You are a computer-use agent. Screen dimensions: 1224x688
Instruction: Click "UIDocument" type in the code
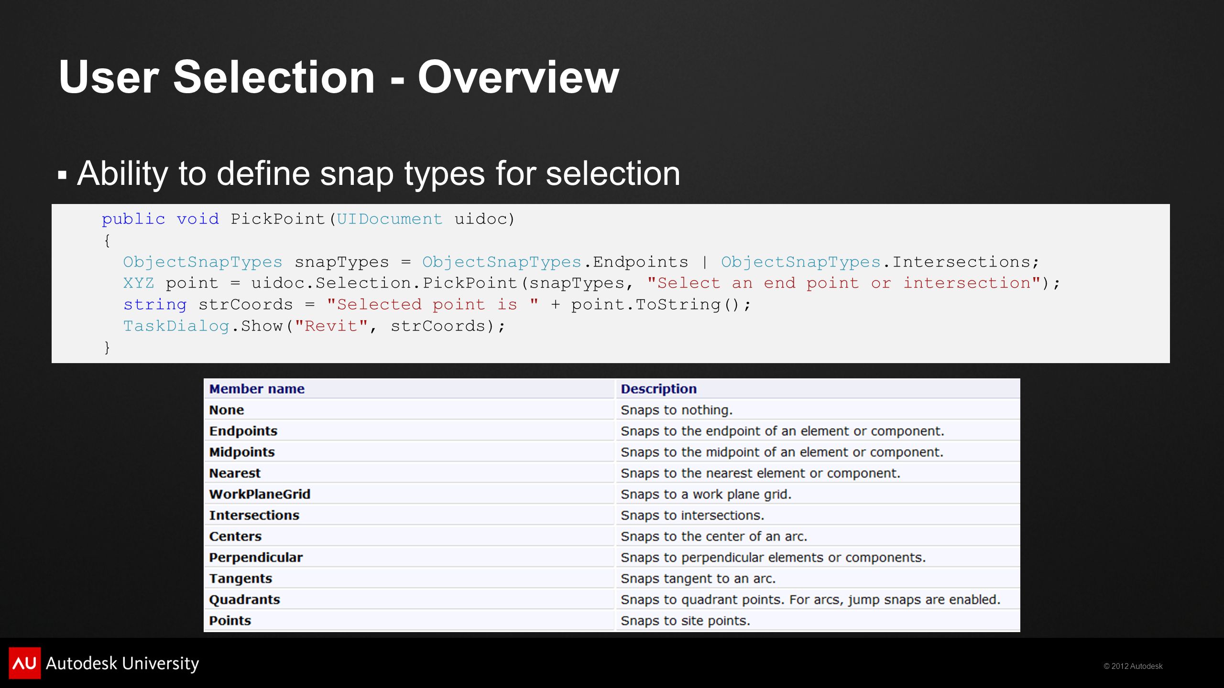click(390, 219)
